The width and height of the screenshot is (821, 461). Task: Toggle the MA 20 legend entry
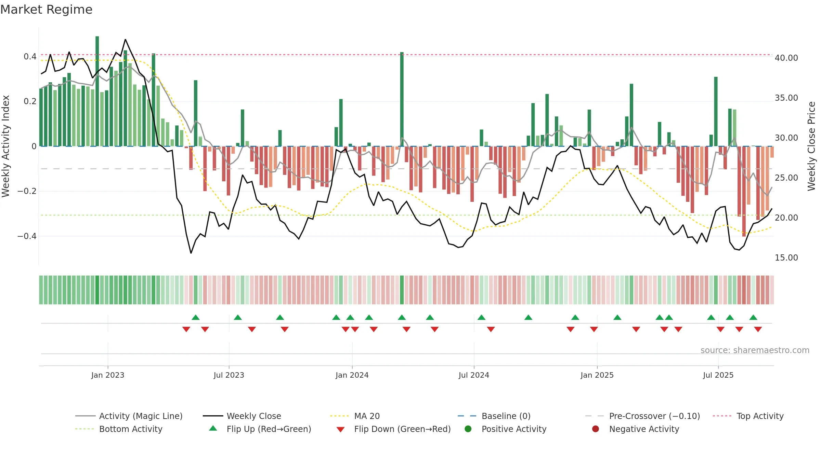point(355,416)
